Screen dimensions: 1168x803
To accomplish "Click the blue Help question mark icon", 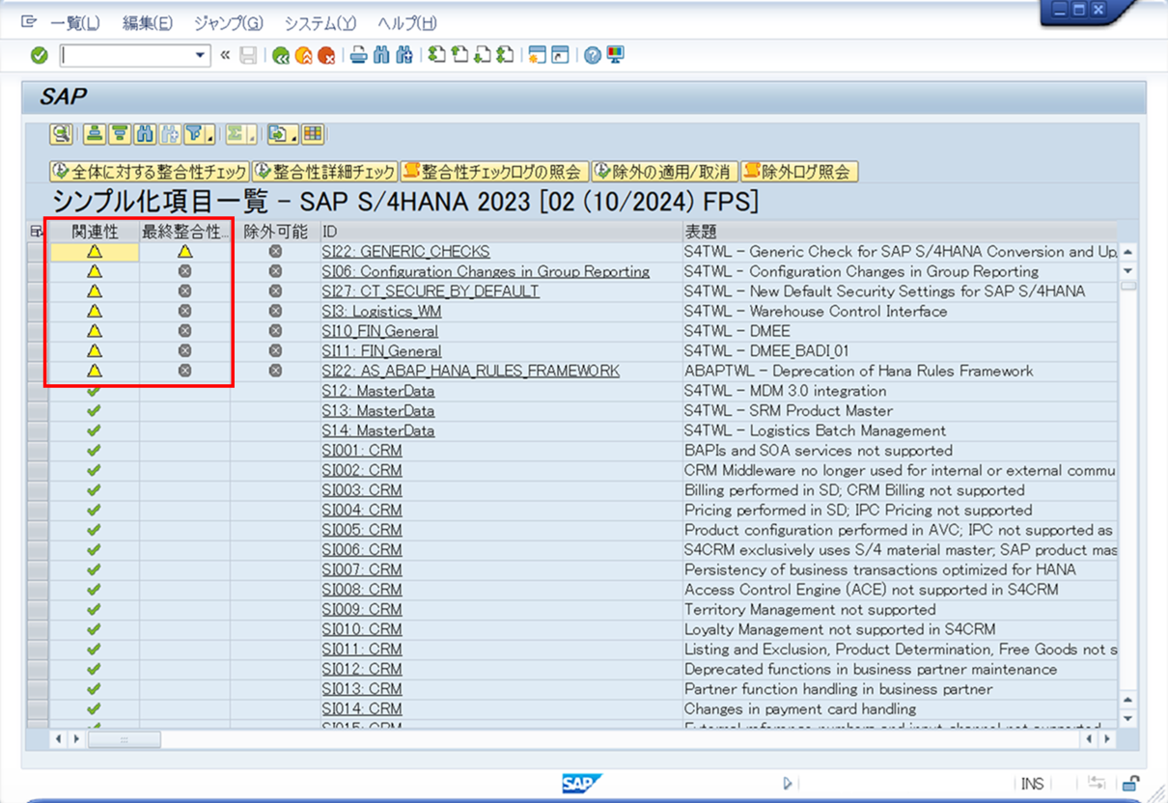I will [x=592, y=55].
